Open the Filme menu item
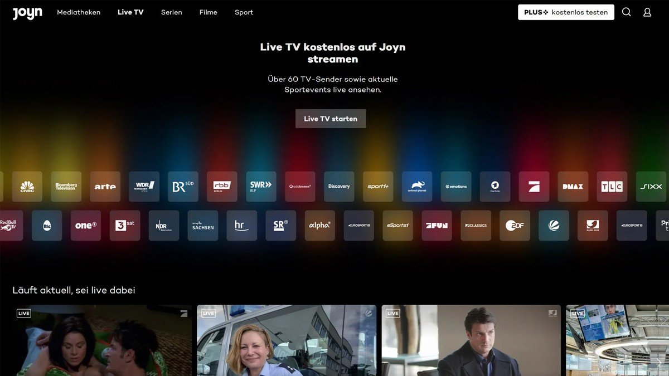Viewport: 669px width, 376px height. (x=209, y=12)
